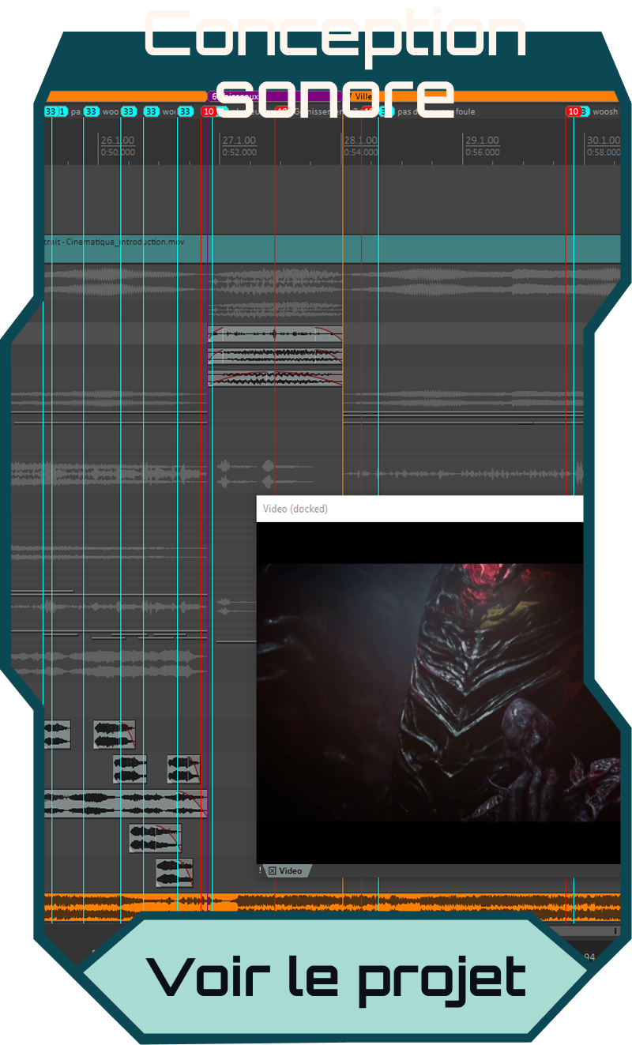Select the red marker 10 beside the woosh label
The width and height of the screenshot is (632, 1045).
point(573,111)
